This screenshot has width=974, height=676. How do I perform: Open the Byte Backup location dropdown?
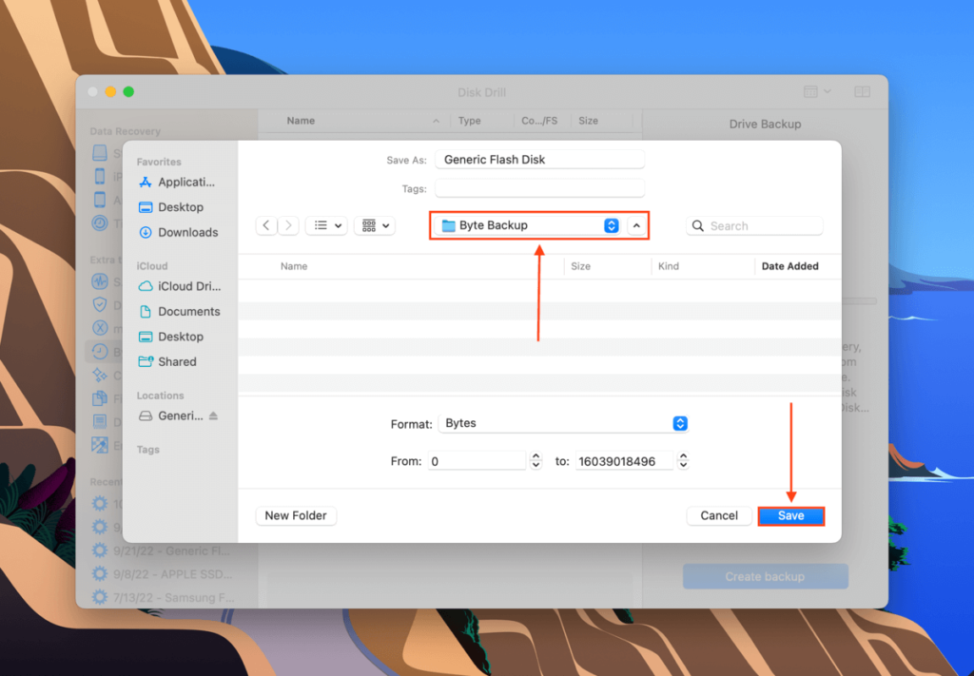[x=611, y=225]
